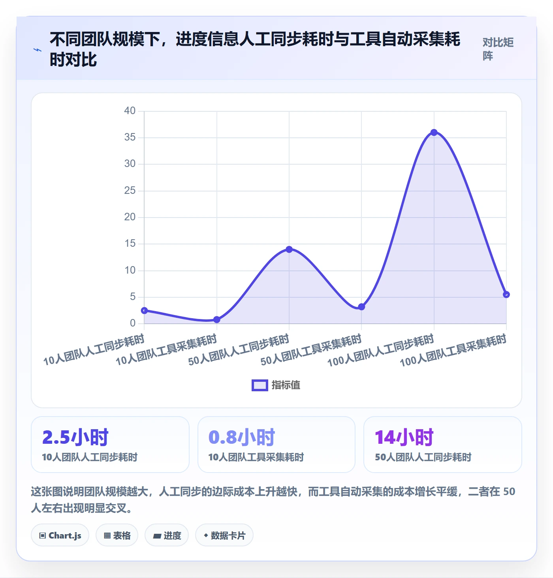Image resolution: width=553 pixels, height=578 pixels.
Task: Click the square icon inside the Chart.js chip
Action: coord(43,536)
